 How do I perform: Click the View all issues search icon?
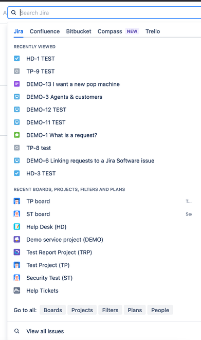(x=16, y=331)
